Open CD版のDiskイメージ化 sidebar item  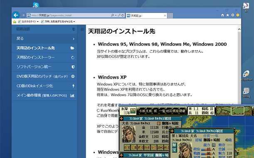[44, 86]
